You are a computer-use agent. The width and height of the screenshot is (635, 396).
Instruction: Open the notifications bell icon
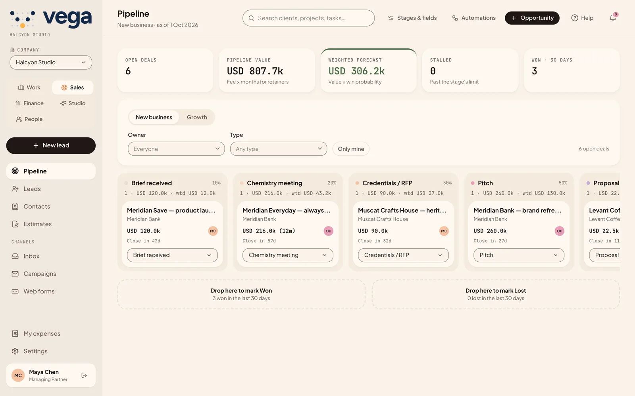[x=613, y=18]
